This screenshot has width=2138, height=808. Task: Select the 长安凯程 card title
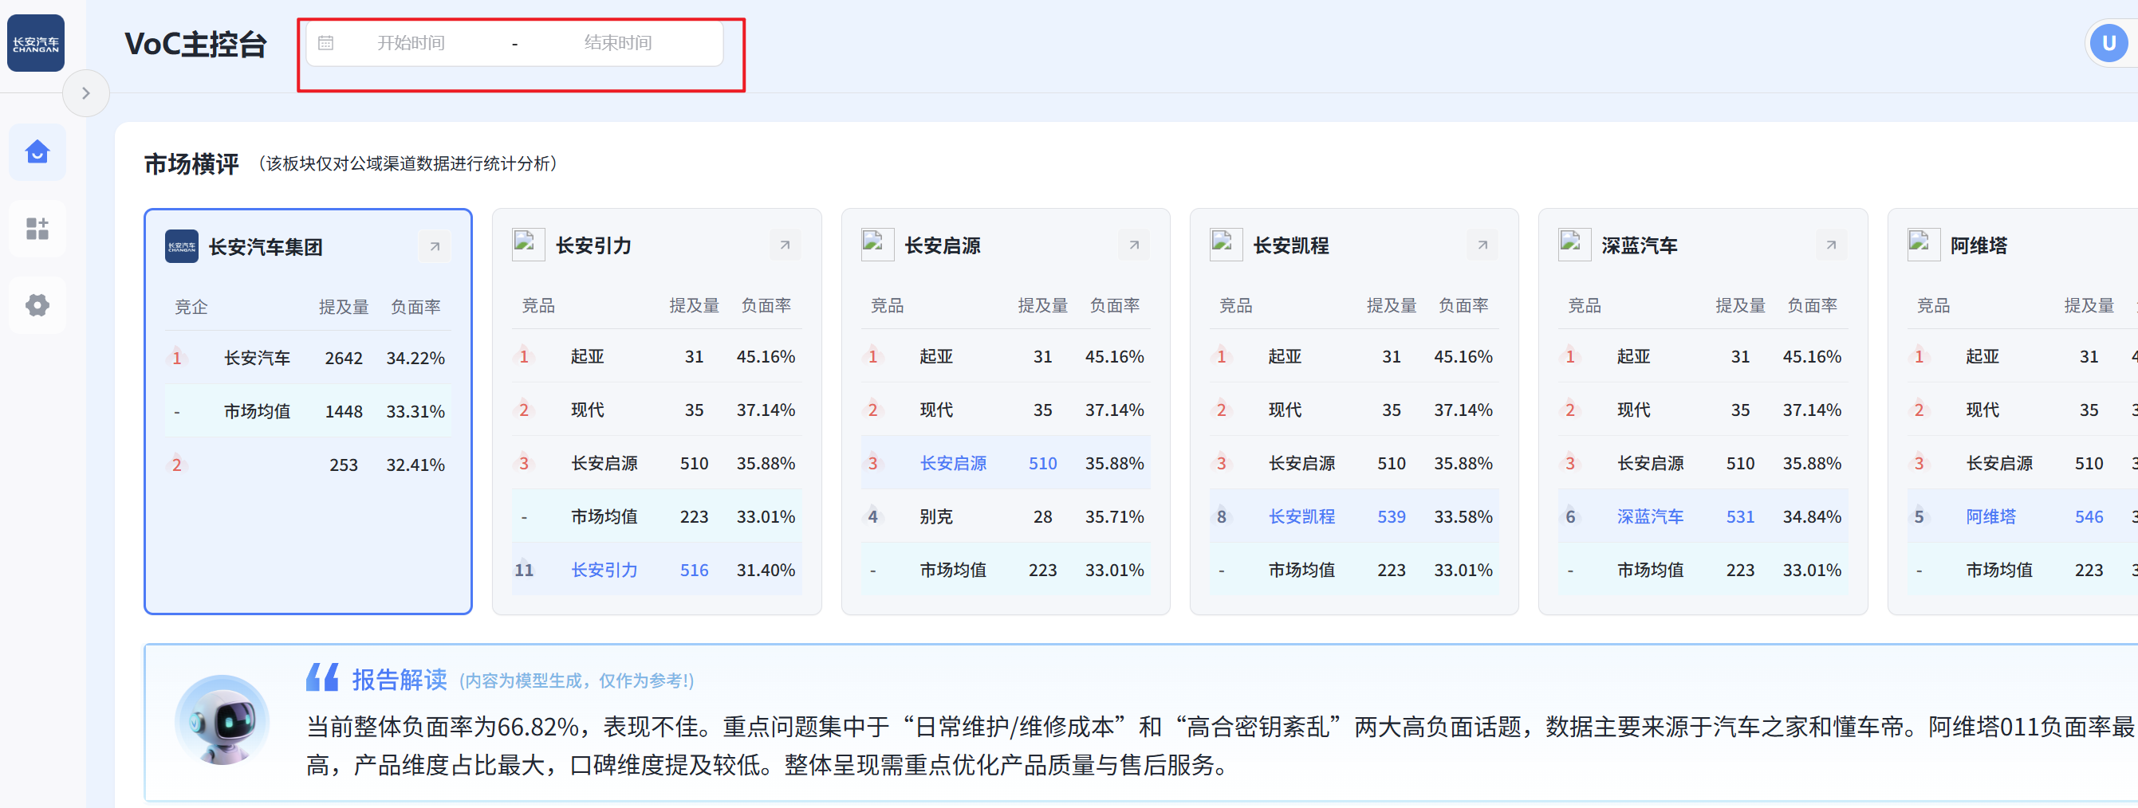coord(1291,245)
